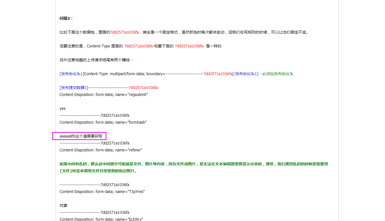385x221 pixels.
Task: Click the red -- double-dash after 两个横线
Action: (x=131, y=60)
